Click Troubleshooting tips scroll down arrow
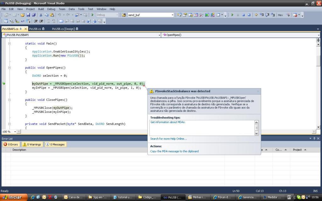 click(x=257, y=133)
